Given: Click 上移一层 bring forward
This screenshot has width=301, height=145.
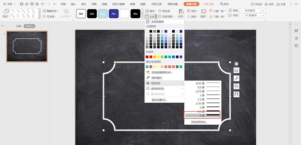Looking at the screenshot, I should click(x=217, y=11).
